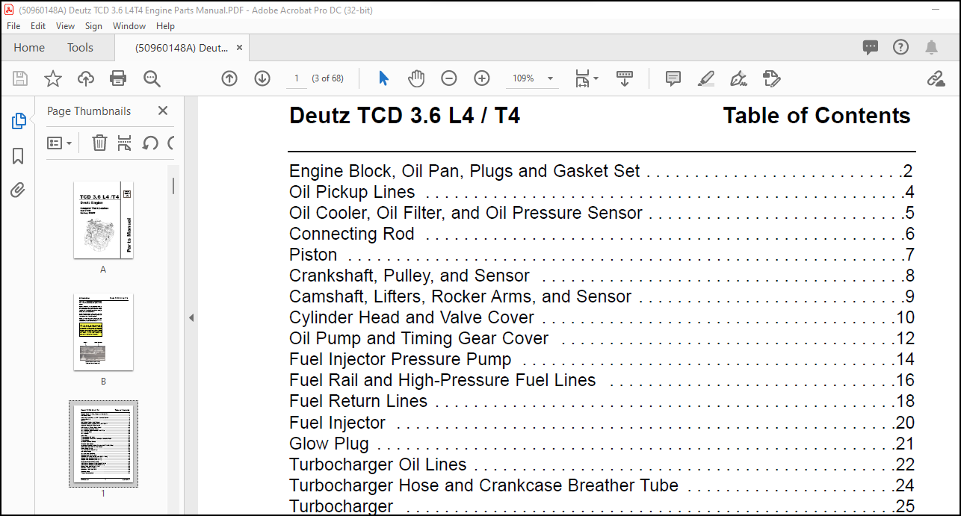
Task: Open the Help menu
Action: click(x=165, y=26)
